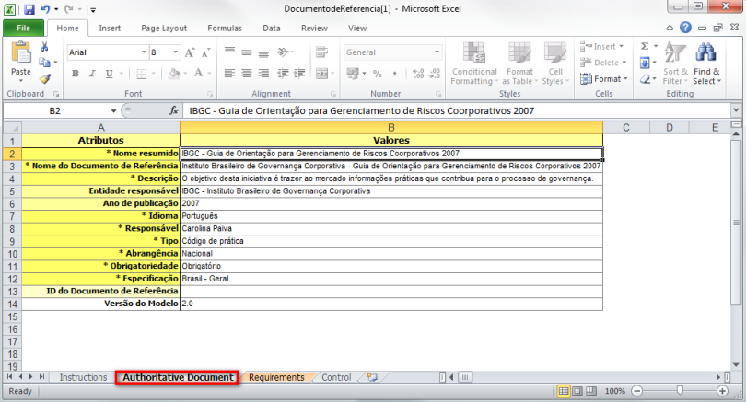Viewport: 746px width, 402px height.
Task: Open the font size dropdown
Action: [x=176, y=52]
